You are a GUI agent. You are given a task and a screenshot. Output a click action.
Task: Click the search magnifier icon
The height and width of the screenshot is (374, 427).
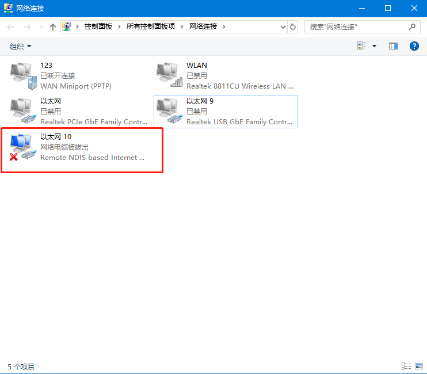411,26
